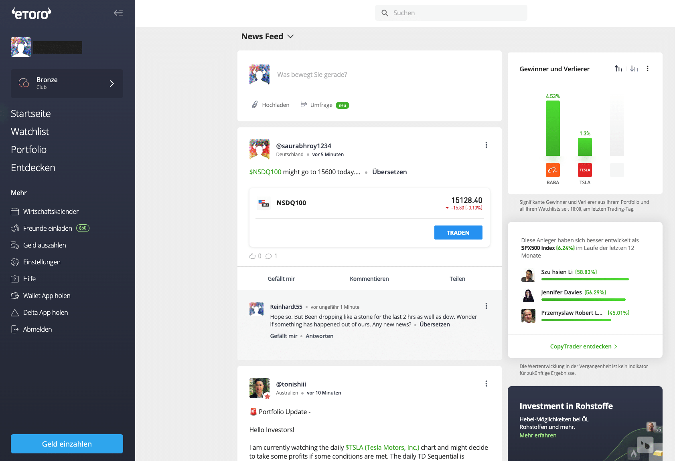Viewport: 675px width, 461px height.
Task: Open the Bronze Club panel
Action: pos(67,83)
